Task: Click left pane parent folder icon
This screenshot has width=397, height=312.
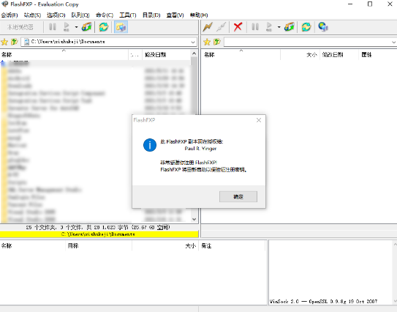Action: pyautogui.click(x=14, y=42)
